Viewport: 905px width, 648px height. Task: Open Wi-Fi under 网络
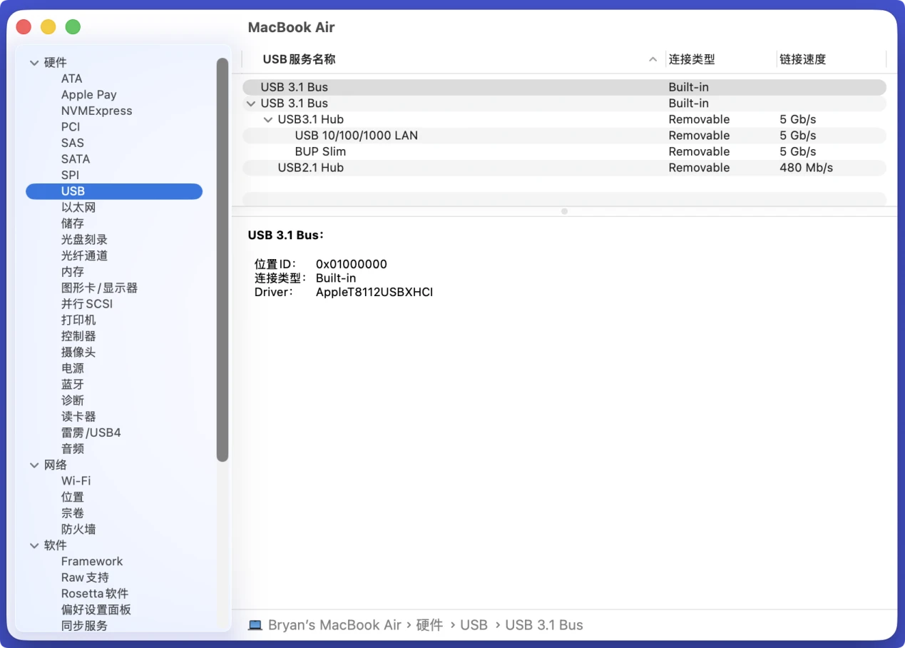(x=76, y=481)
